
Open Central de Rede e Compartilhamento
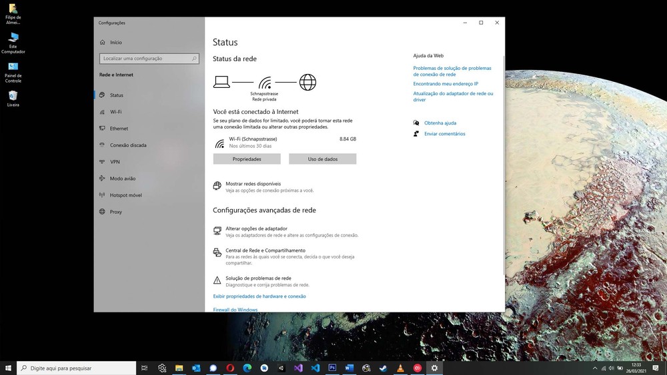(265, 250)
